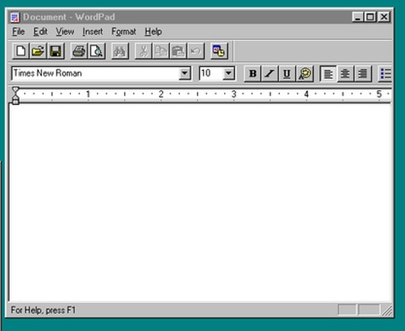
Task: Minimize the WordPad window
Action: click(x=358, y=17)
